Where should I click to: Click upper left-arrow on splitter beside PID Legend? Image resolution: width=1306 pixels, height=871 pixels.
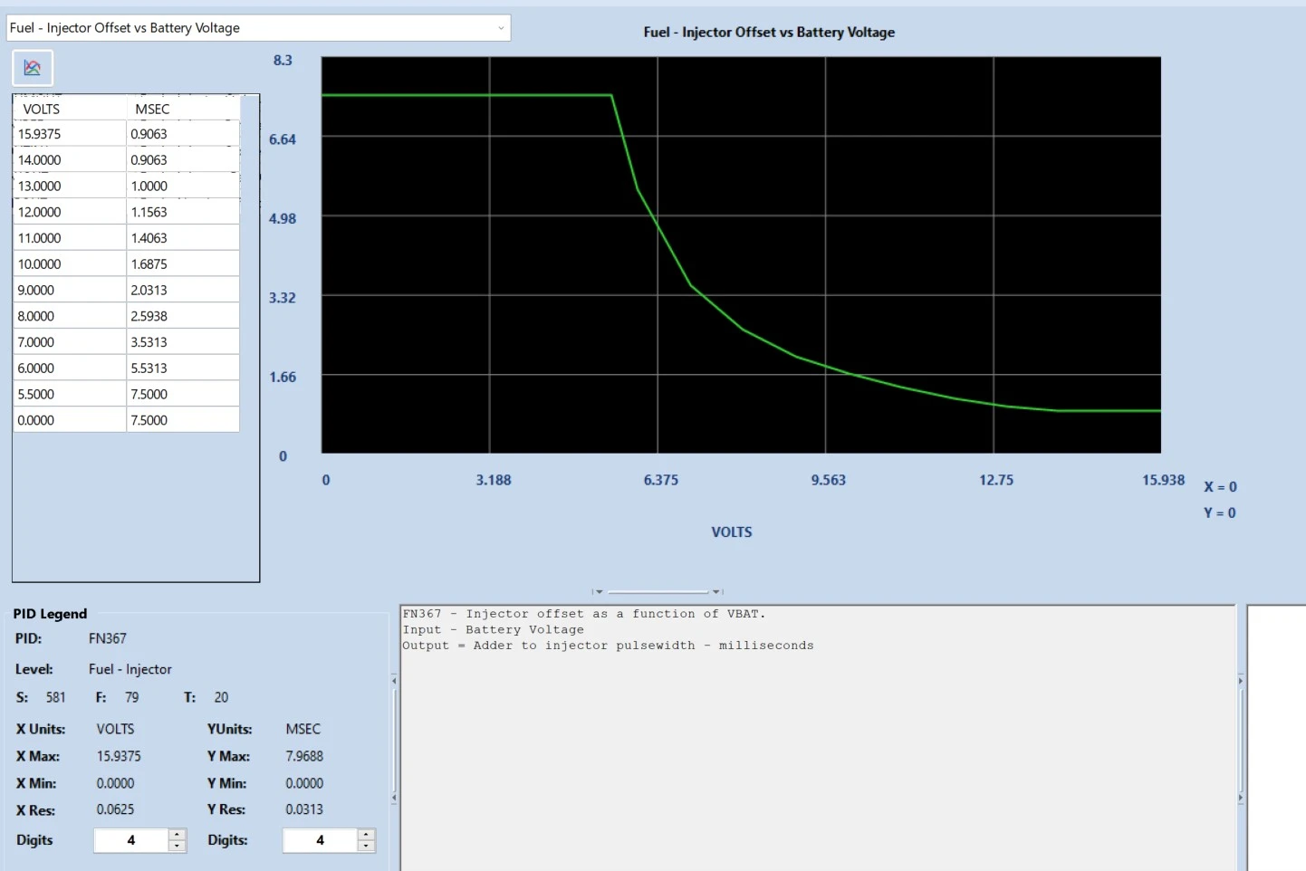pos(394,680)
